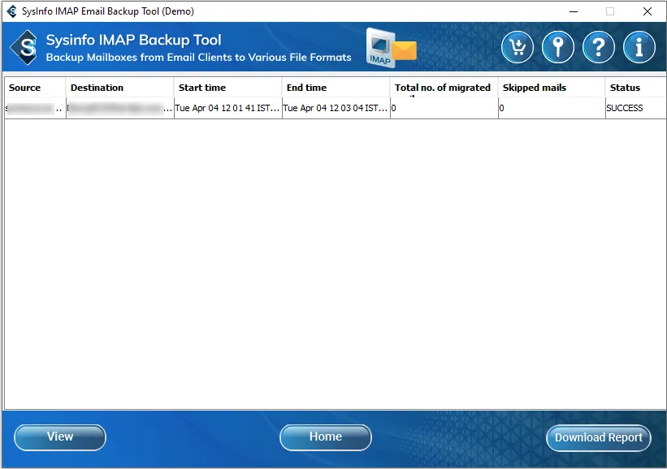The height and width of the screenshot is (469, 667).
Task: Open the activation key icon
Action: tap(558, 48)
